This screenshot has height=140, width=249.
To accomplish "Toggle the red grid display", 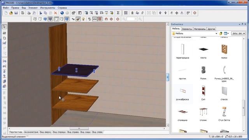I will [100, 19].
